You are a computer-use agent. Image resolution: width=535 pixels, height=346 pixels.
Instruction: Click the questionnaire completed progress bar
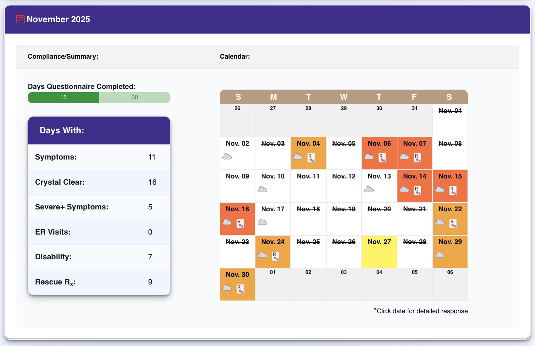[x=99, y=98]
